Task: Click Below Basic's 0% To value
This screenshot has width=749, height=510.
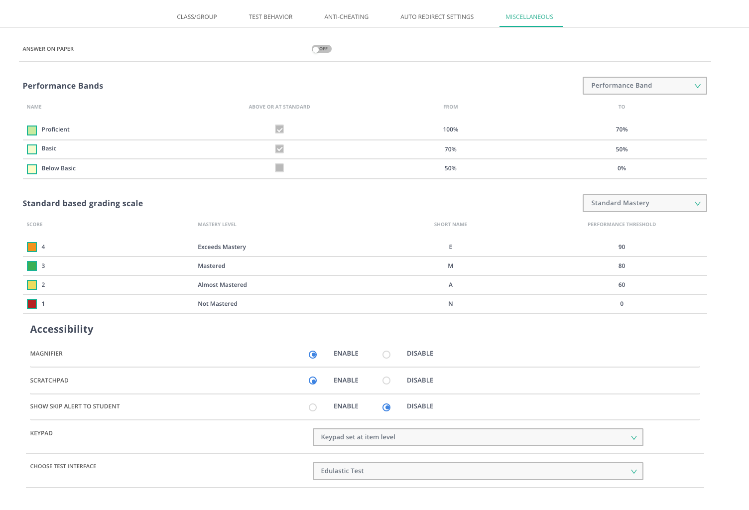Action: click(x=622, y=168)
